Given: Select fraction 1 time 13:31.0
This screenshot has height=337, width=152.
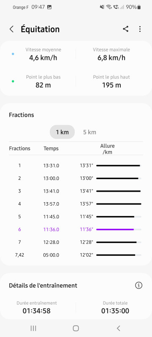Looking at the screenshot, I should click(51, 166).
